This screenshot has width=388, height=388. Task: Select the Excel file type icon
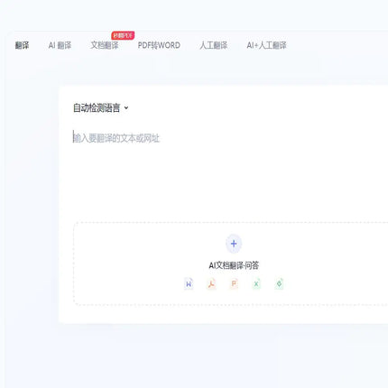pos(256,283)
